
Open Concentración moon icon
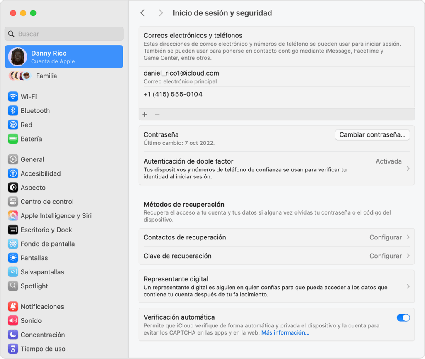tap(13, 335)
